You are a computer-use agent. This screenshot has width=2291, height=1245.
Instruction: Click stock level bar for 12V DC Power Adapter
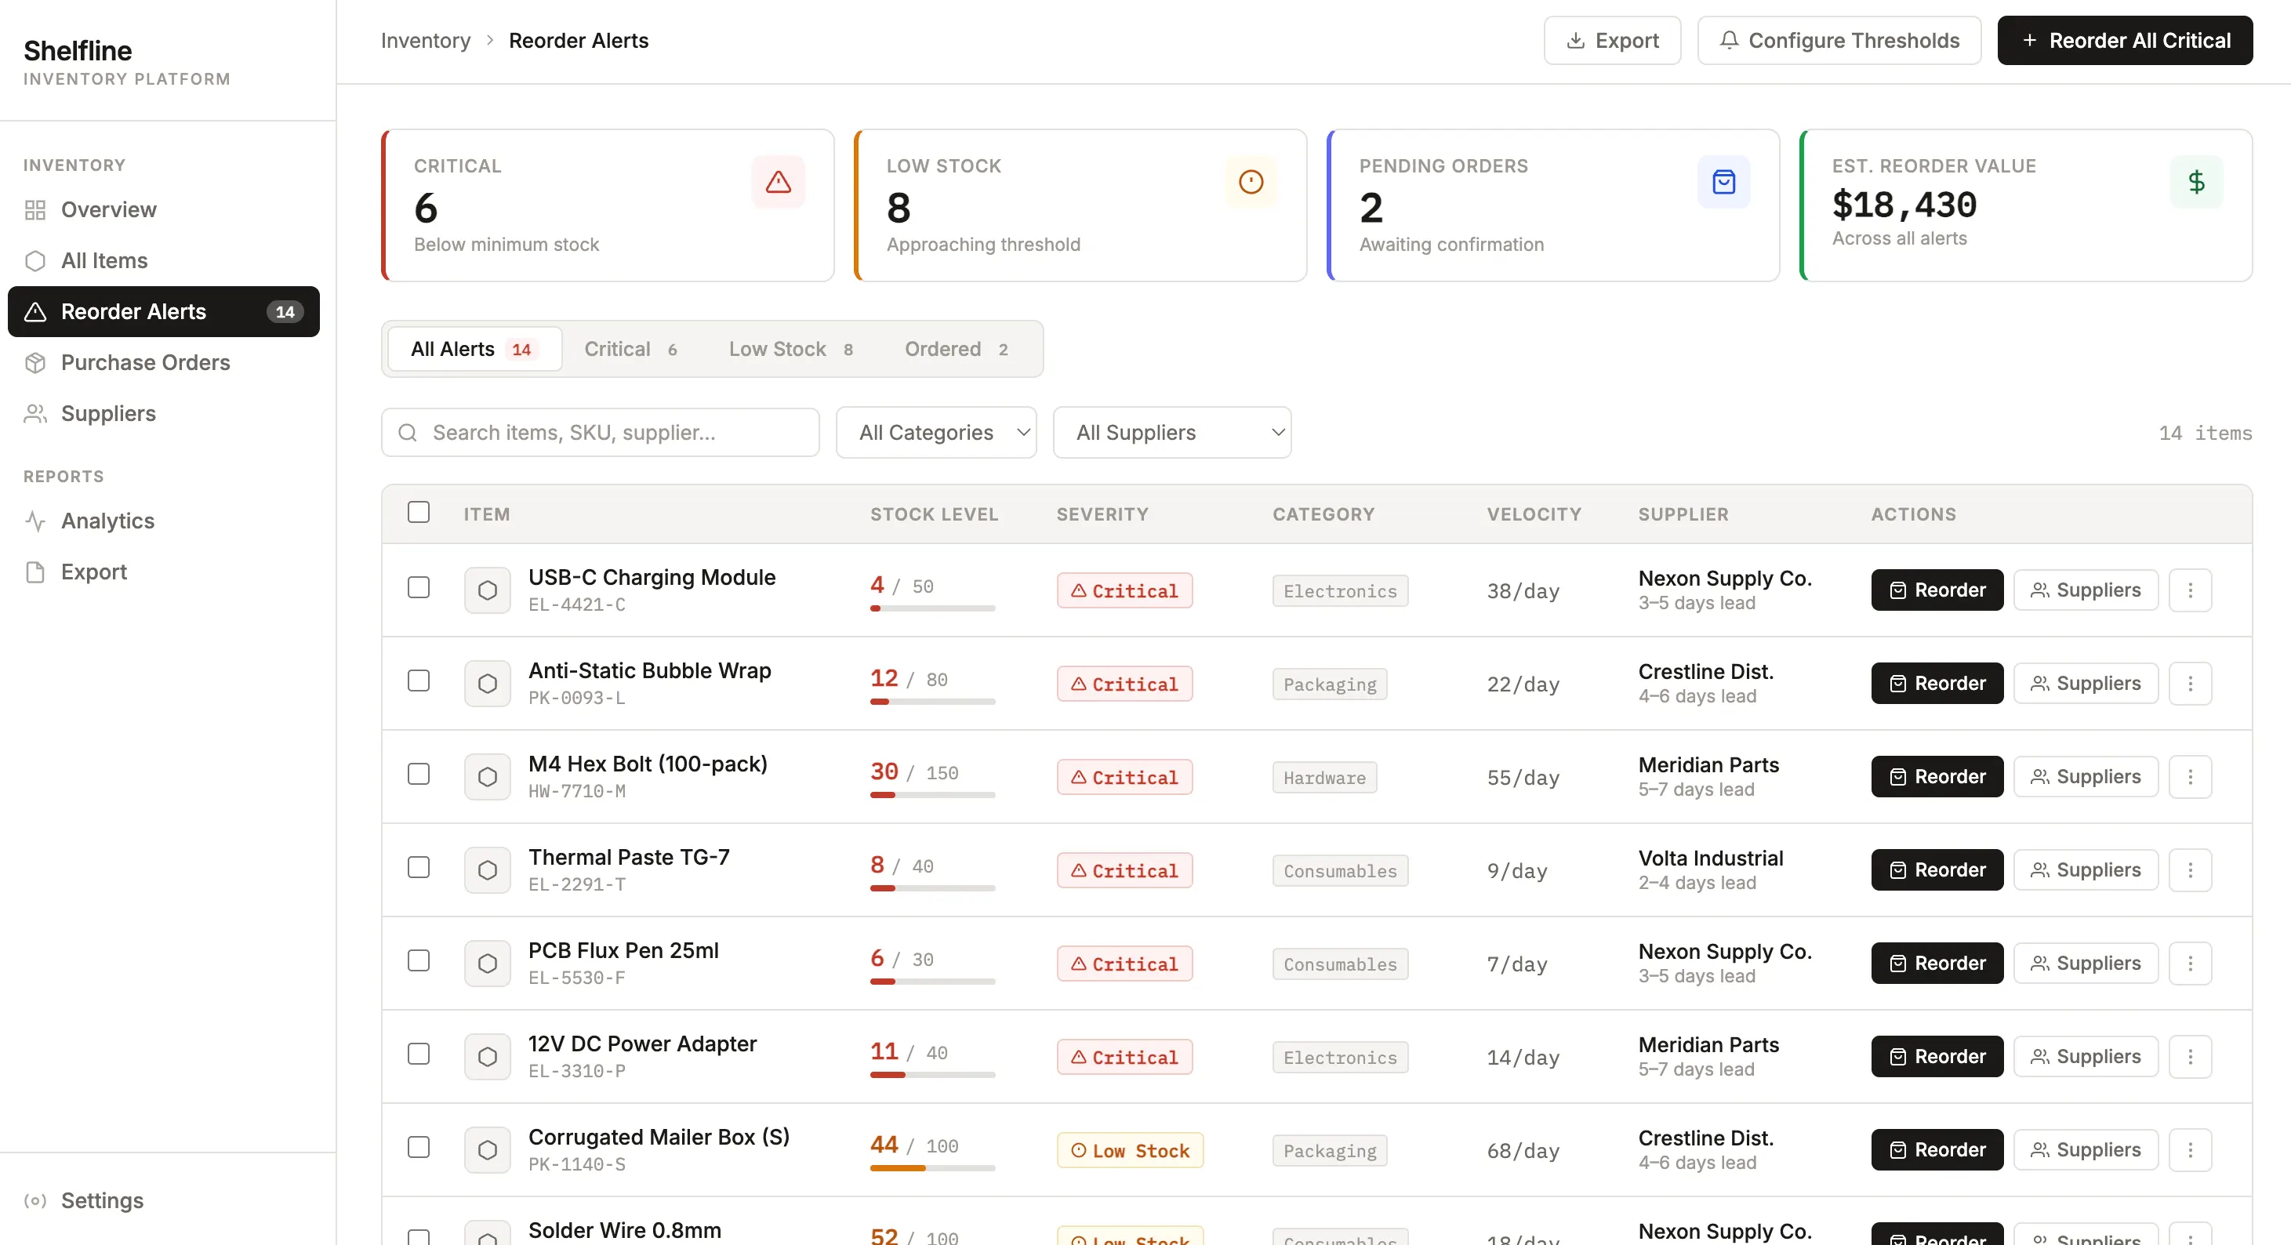(932, 1075)
